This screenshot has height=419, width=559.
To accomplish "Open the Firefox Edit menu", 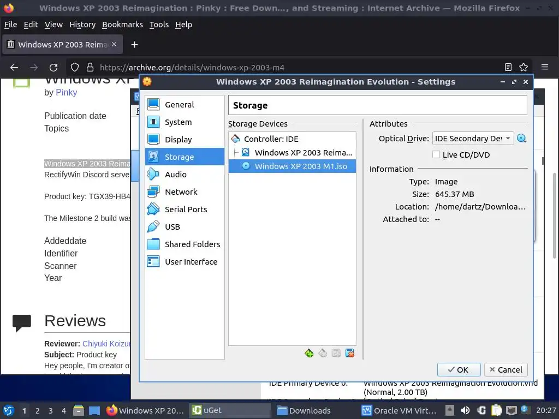I will 31,25.
